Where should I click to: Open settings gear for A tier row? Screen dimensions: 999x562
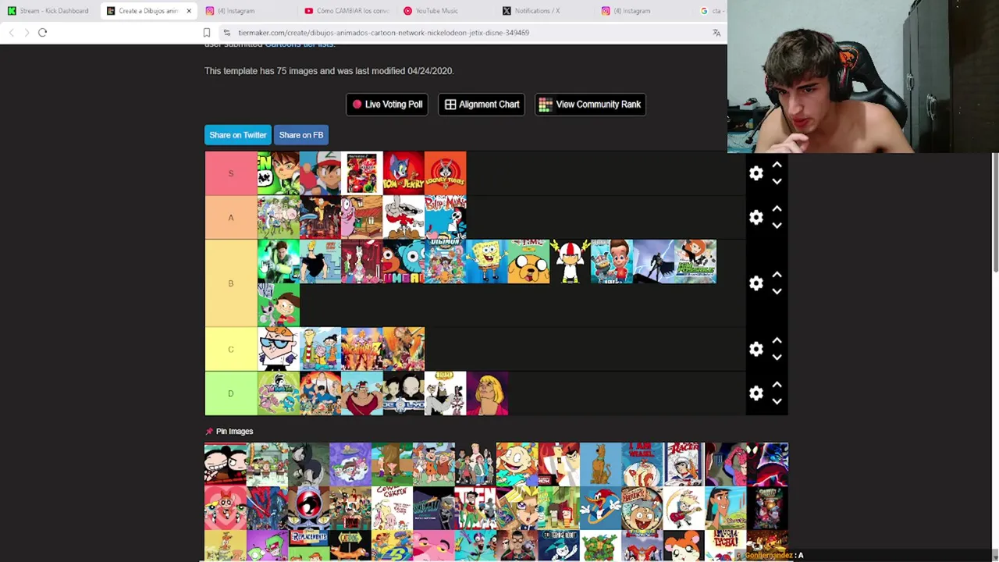755,217
